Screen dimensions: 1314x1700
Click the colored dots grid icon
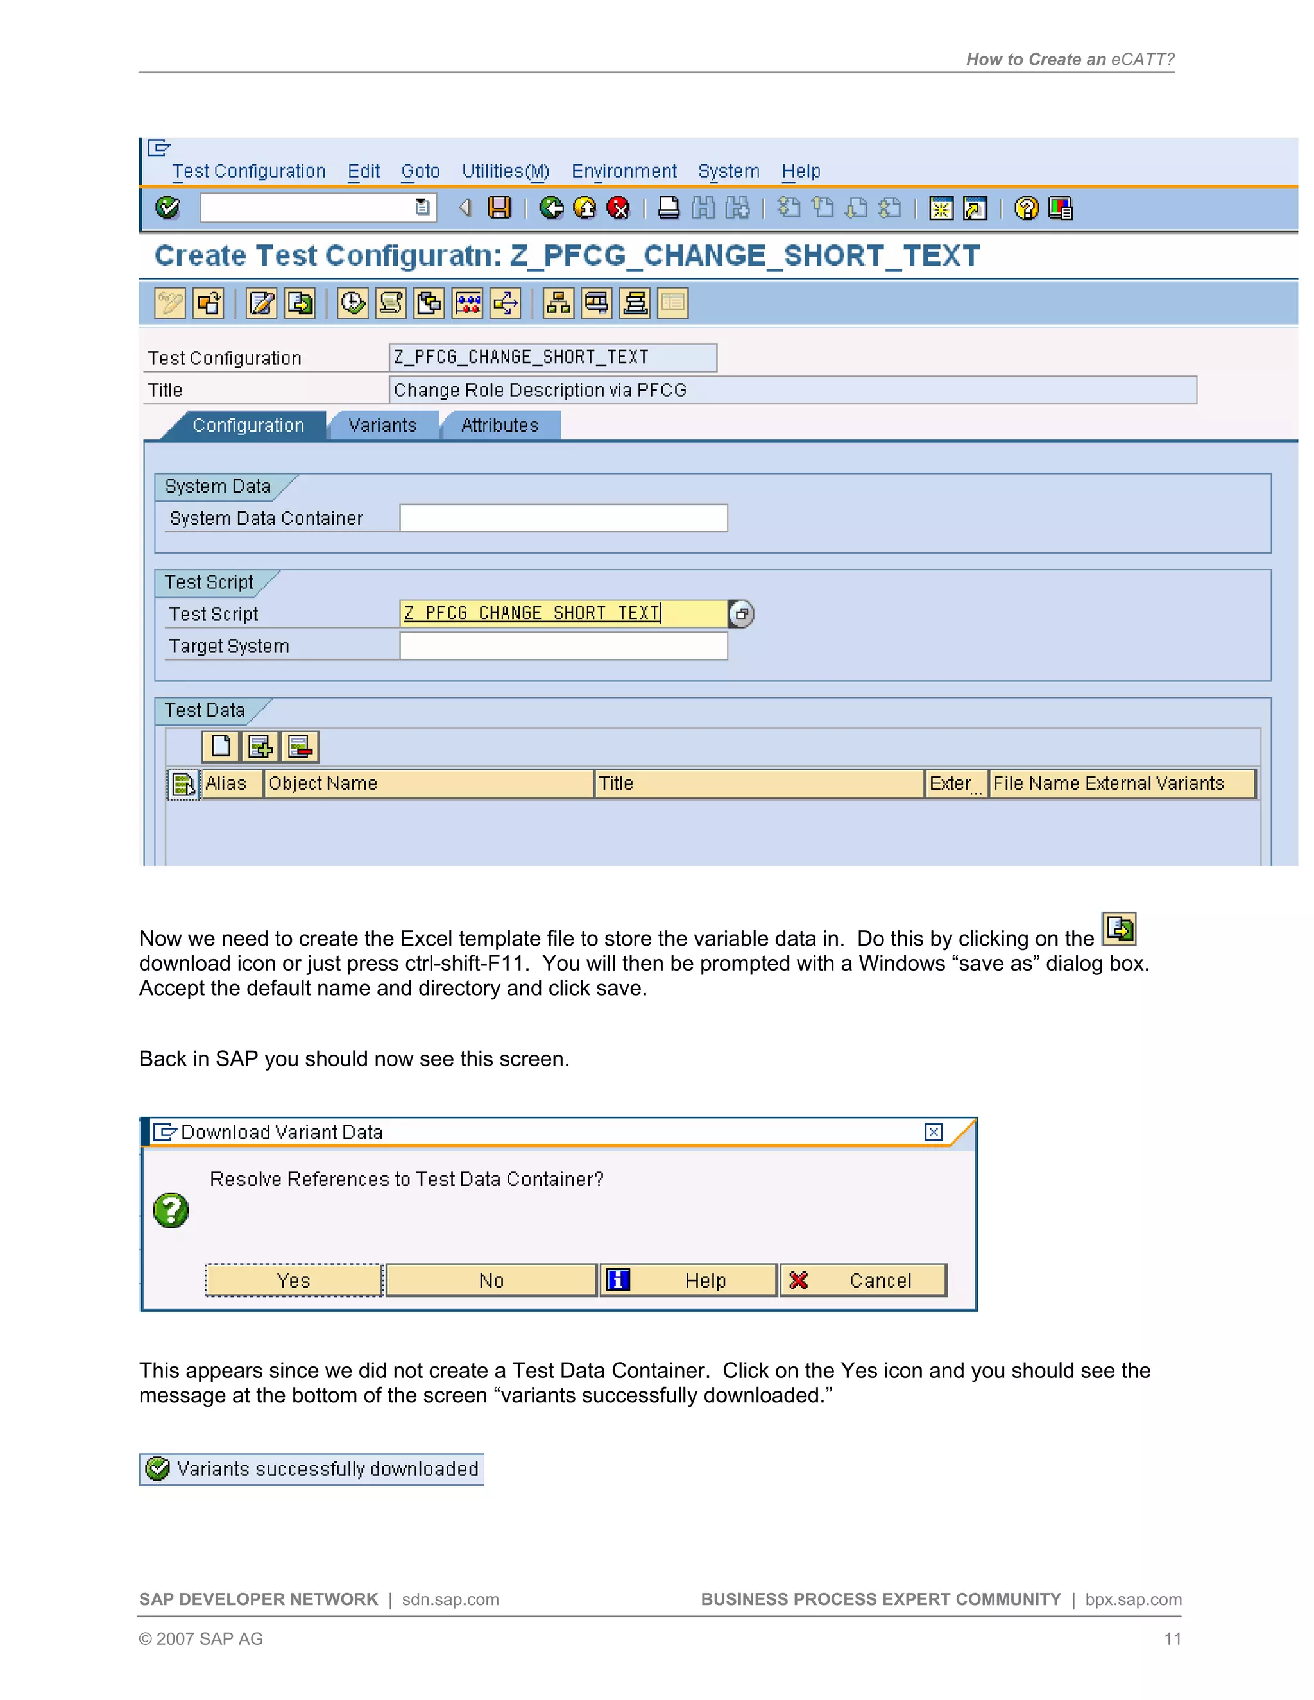coord(468,303)
